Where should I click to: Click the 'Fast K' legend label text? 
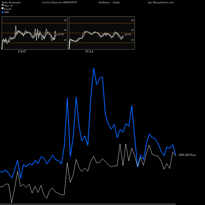click(8, 9)
